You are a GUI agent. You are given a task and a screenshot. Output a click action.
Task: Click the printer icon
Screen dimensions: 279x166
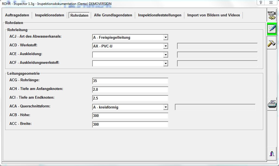click(x=272, y=104)
